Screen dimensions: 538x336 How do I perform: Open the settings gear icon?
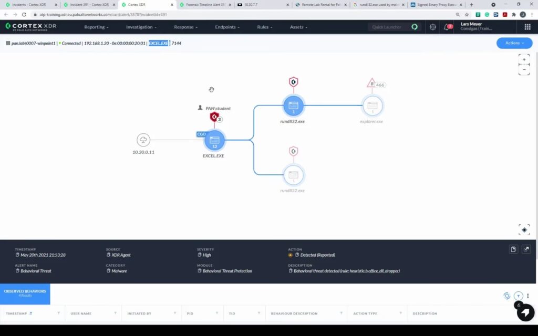click(x=433, y=27)
